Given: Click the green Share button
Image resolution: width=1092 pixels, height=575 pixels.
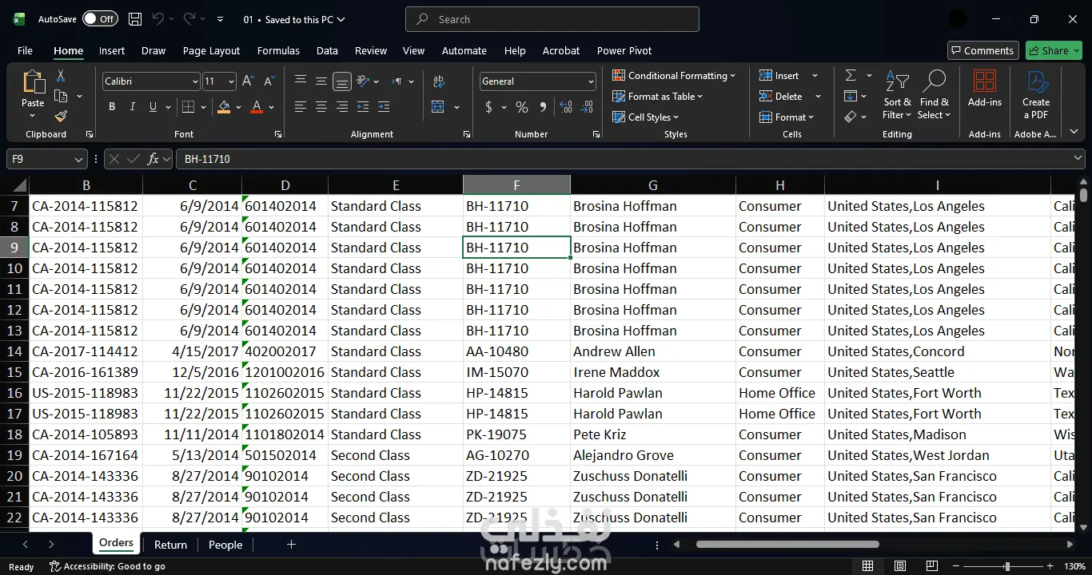Looking at the screenshot, I should [x=1054, y=50].
